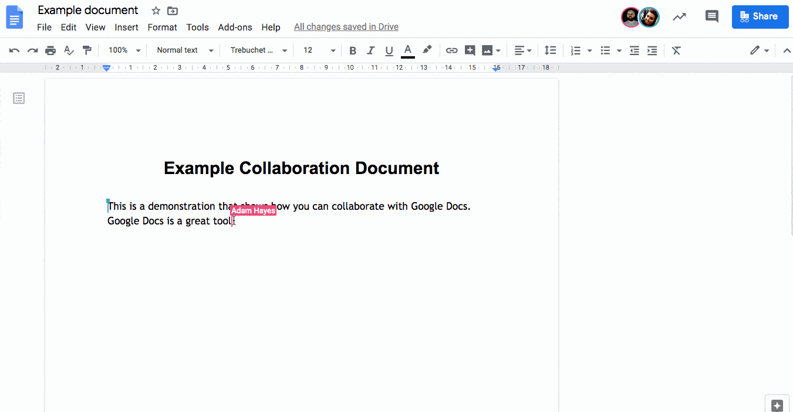Open the Tools menu

coord(197,27)
